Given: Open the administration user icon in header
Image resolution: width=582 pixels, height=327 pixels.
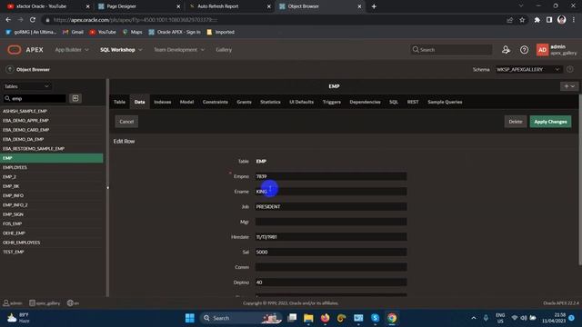Looking at the screenshot, I should (x=506, y=50).
